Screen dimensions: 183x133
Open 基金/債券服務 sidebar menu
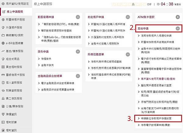pyautogui.click(x=15, y=51)
